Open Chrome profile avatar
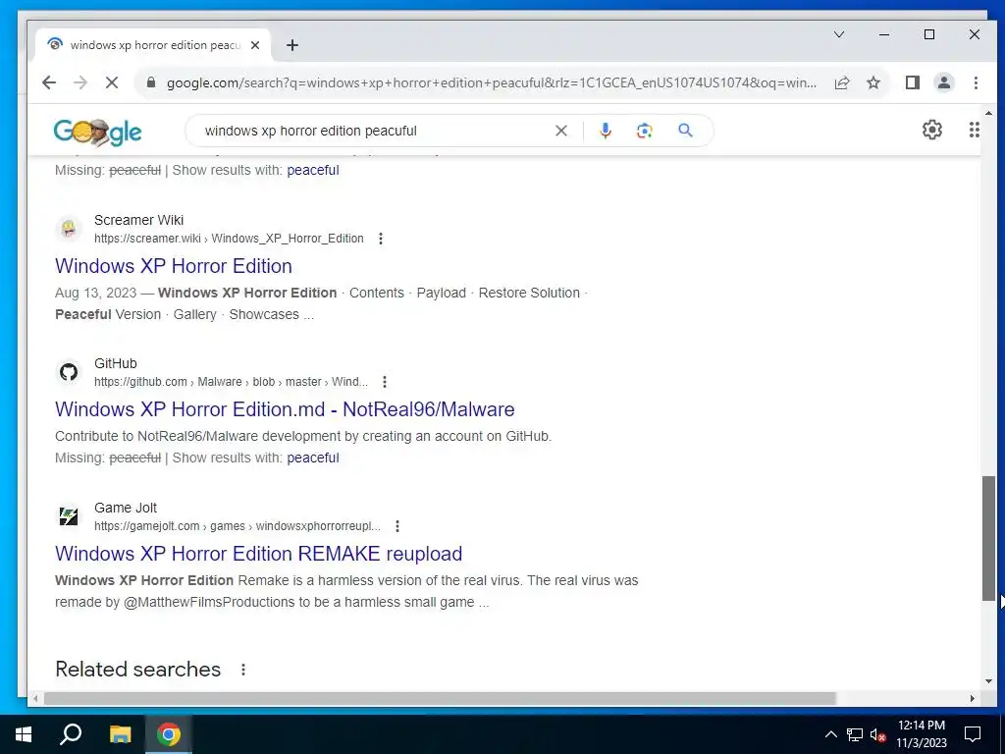This screenshot has height=754, width=1005. [944, 82]
